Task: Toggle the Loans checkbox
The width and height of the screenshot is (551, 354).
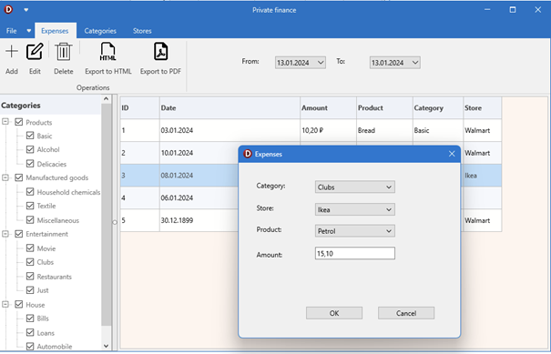Action: coord(30,332)
